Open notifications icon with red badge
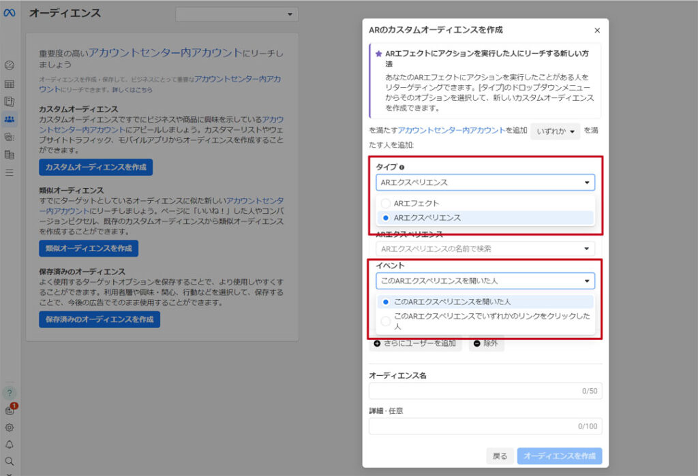Viewport: 698px width, 476px height. [8, 409]
